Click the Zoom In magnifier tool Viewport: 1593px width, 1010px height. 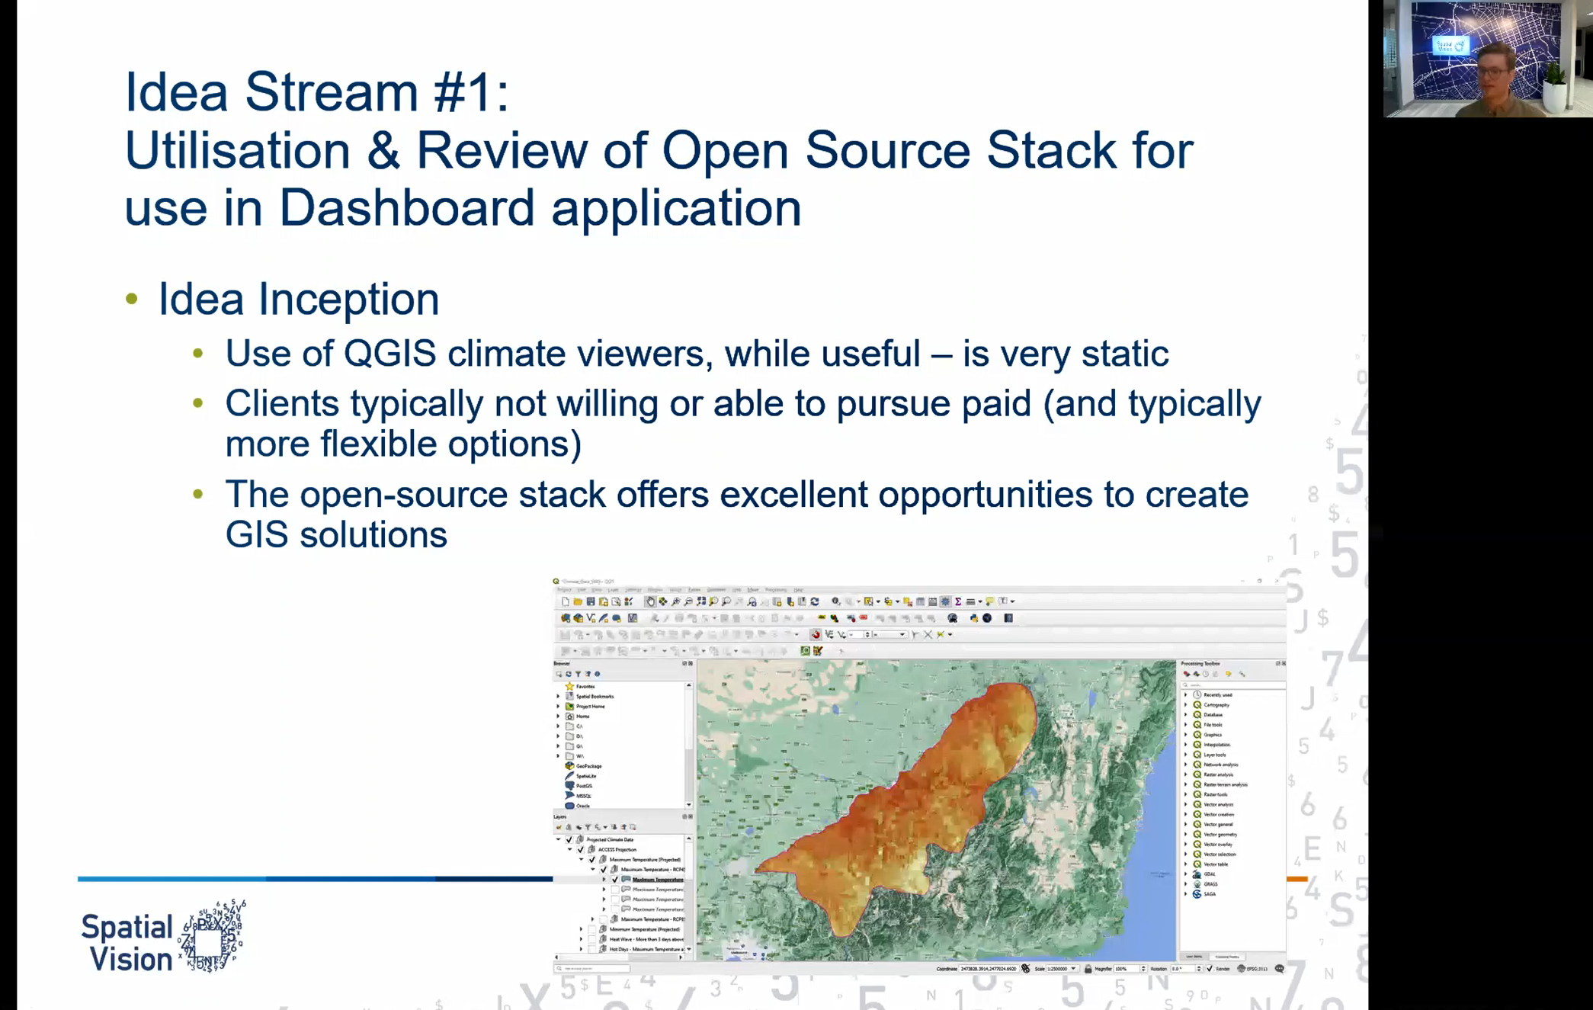[676, 601]
